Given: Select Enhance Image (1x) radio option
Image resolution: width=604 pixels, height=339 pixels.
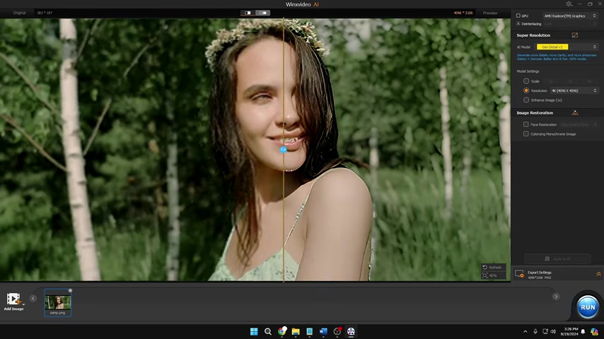Looking at the screenshot, I should [526, 100].
